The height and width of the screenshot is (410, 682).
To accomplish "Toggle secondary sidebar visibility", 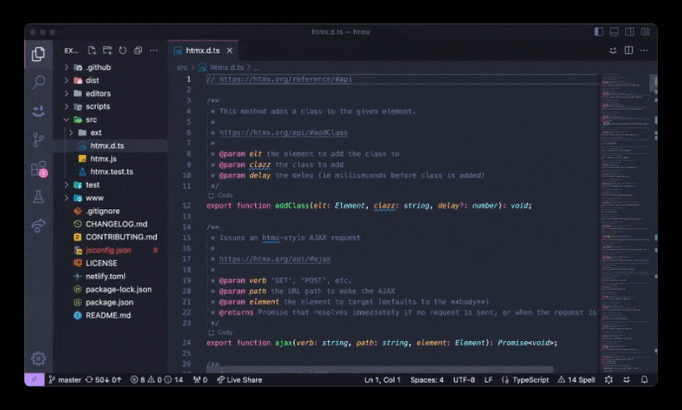I will coord(629,32).
